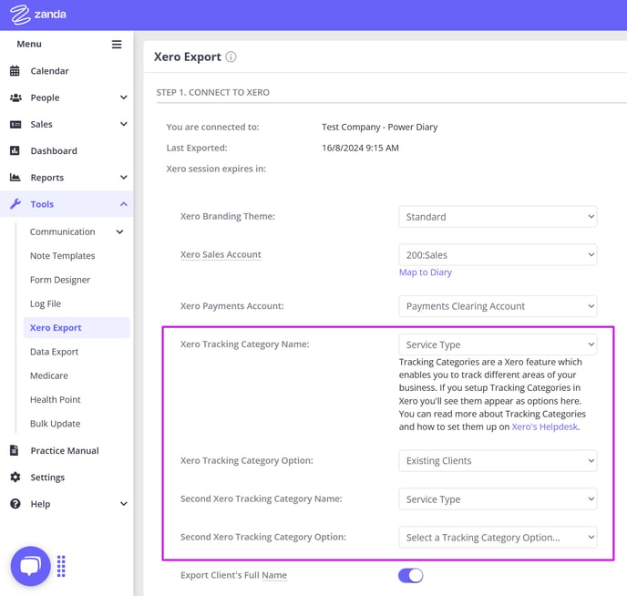Image resolution: width=627 pixels, height=596 pixels.
Task: Open Second Xero Tracking Category Option dropdown
Action: tap(498, 538)
